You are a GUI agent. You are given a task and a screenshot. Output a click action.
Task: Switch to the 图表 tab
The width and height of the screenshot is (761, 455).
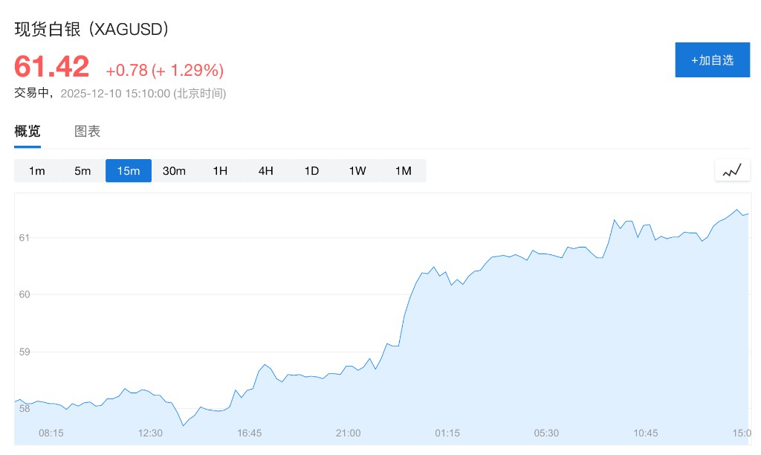click(x=87, y=132)
